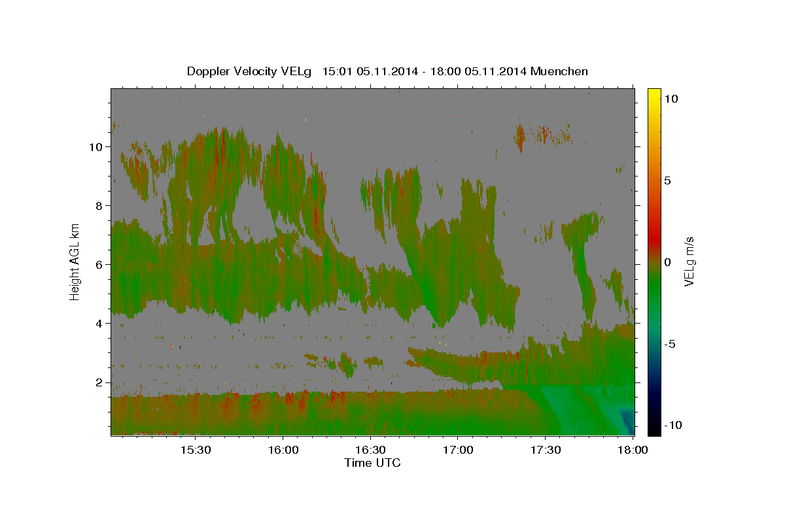Click the colorbar value 10 label
The height and width of the screenshot is (523, 785).
[672, 98]
